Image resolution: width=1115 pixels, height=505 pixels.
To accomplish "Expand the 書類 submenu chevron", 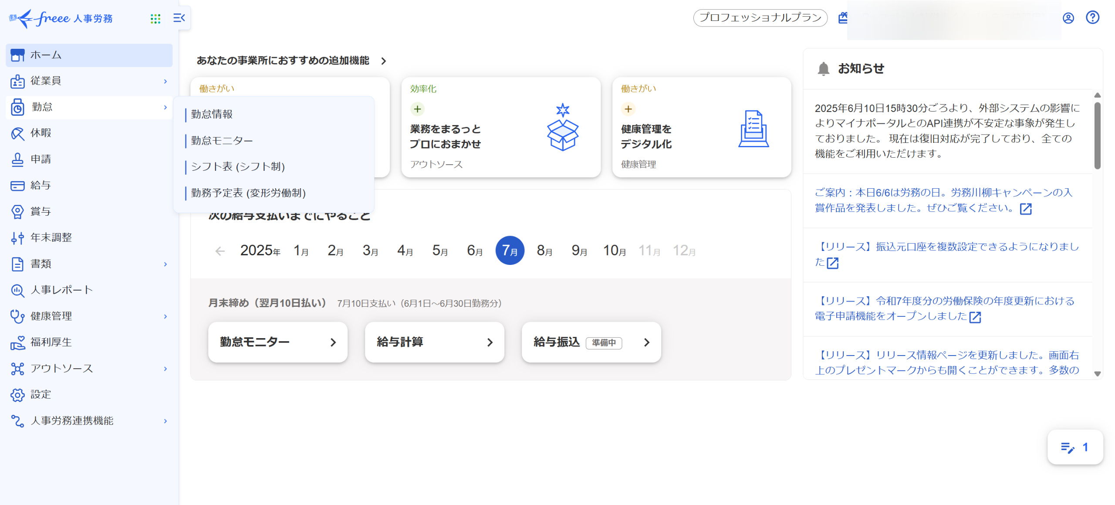I will point(166,264).
